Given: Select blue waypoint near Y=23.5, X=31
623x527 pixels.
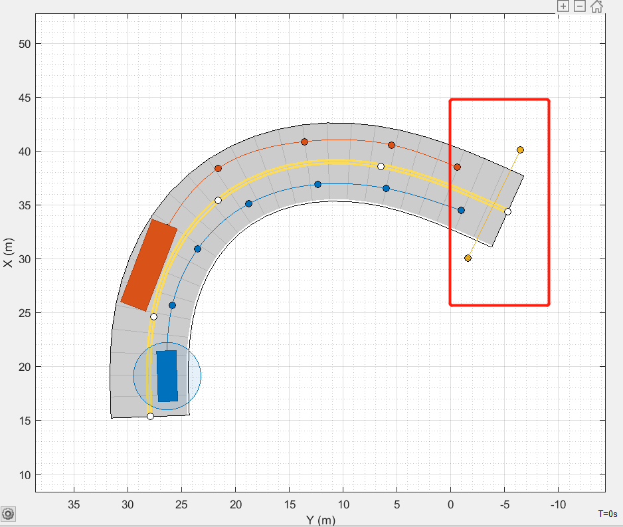Looking at the screenshot, I should tap(197, 249).
